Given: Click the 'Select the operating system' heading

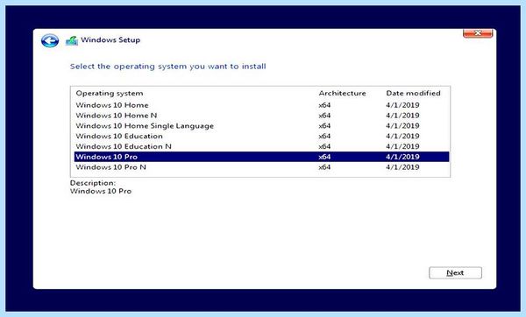Looking at the screenshot, I should pos(167,67).
